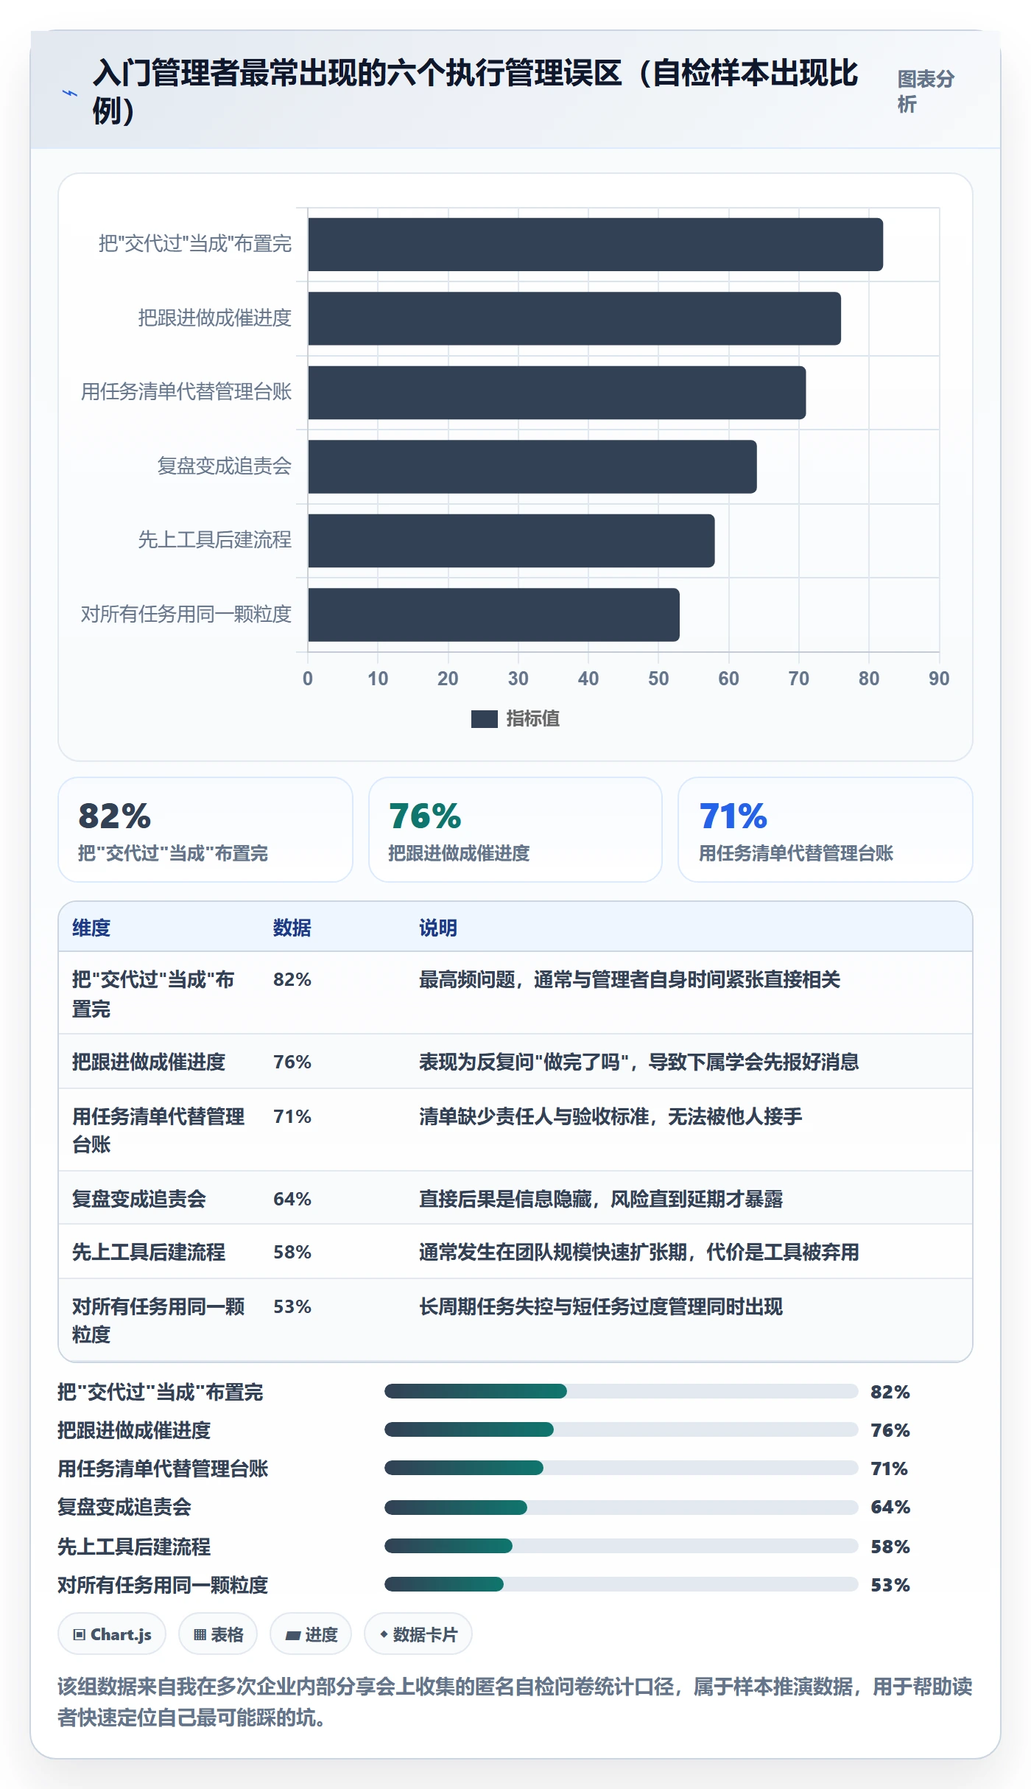Click the chart bar for 用任务清单代替管理台账
Screen dimensions: 1031x1789
tap(557, 393)
